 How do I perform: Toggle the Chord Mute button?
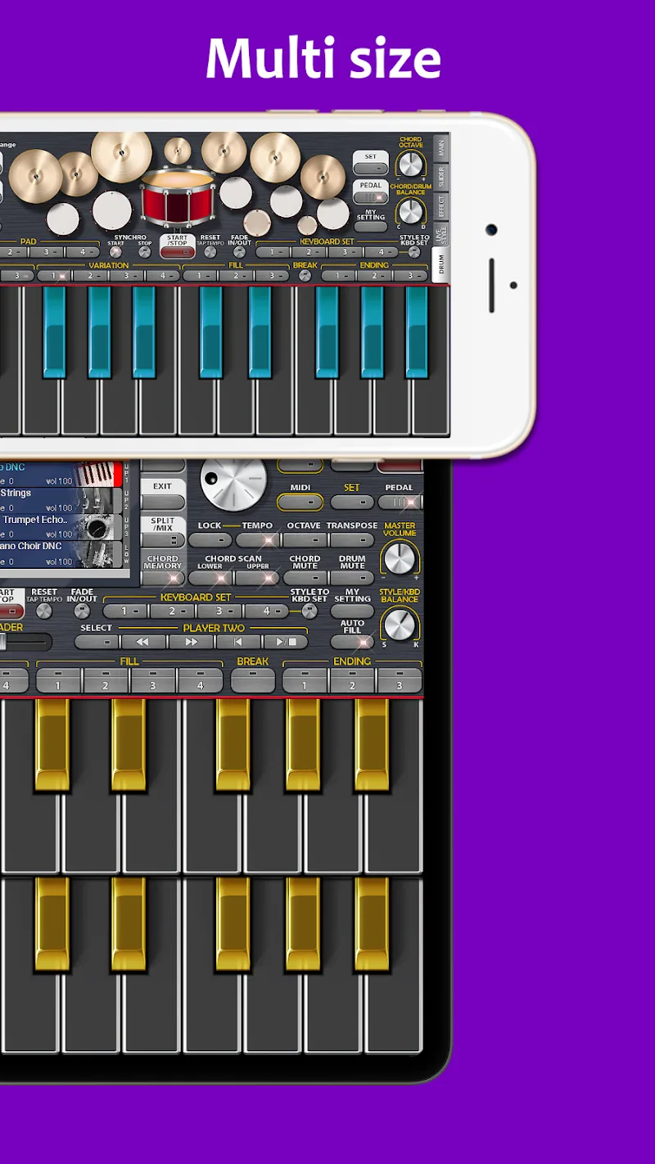click(305, 578)
